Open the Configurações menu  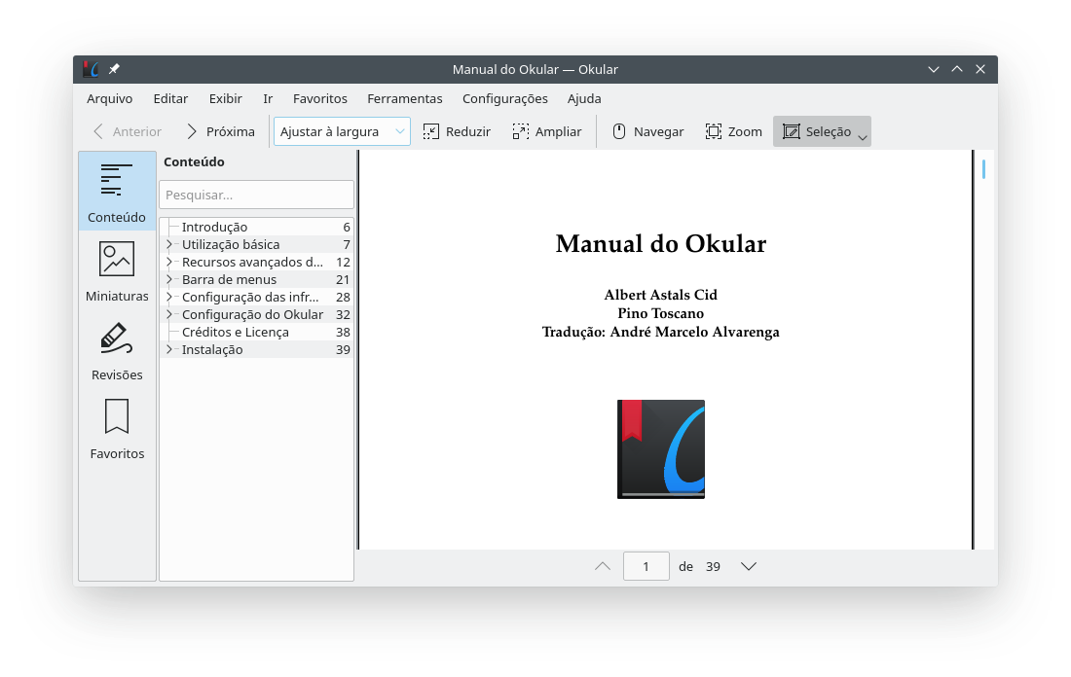504,98
